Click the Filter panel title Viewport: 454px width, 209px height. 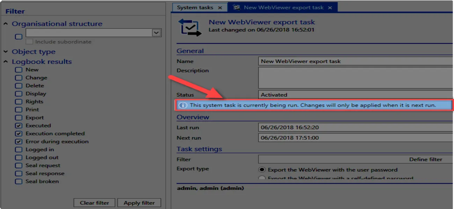pos(15,11)
